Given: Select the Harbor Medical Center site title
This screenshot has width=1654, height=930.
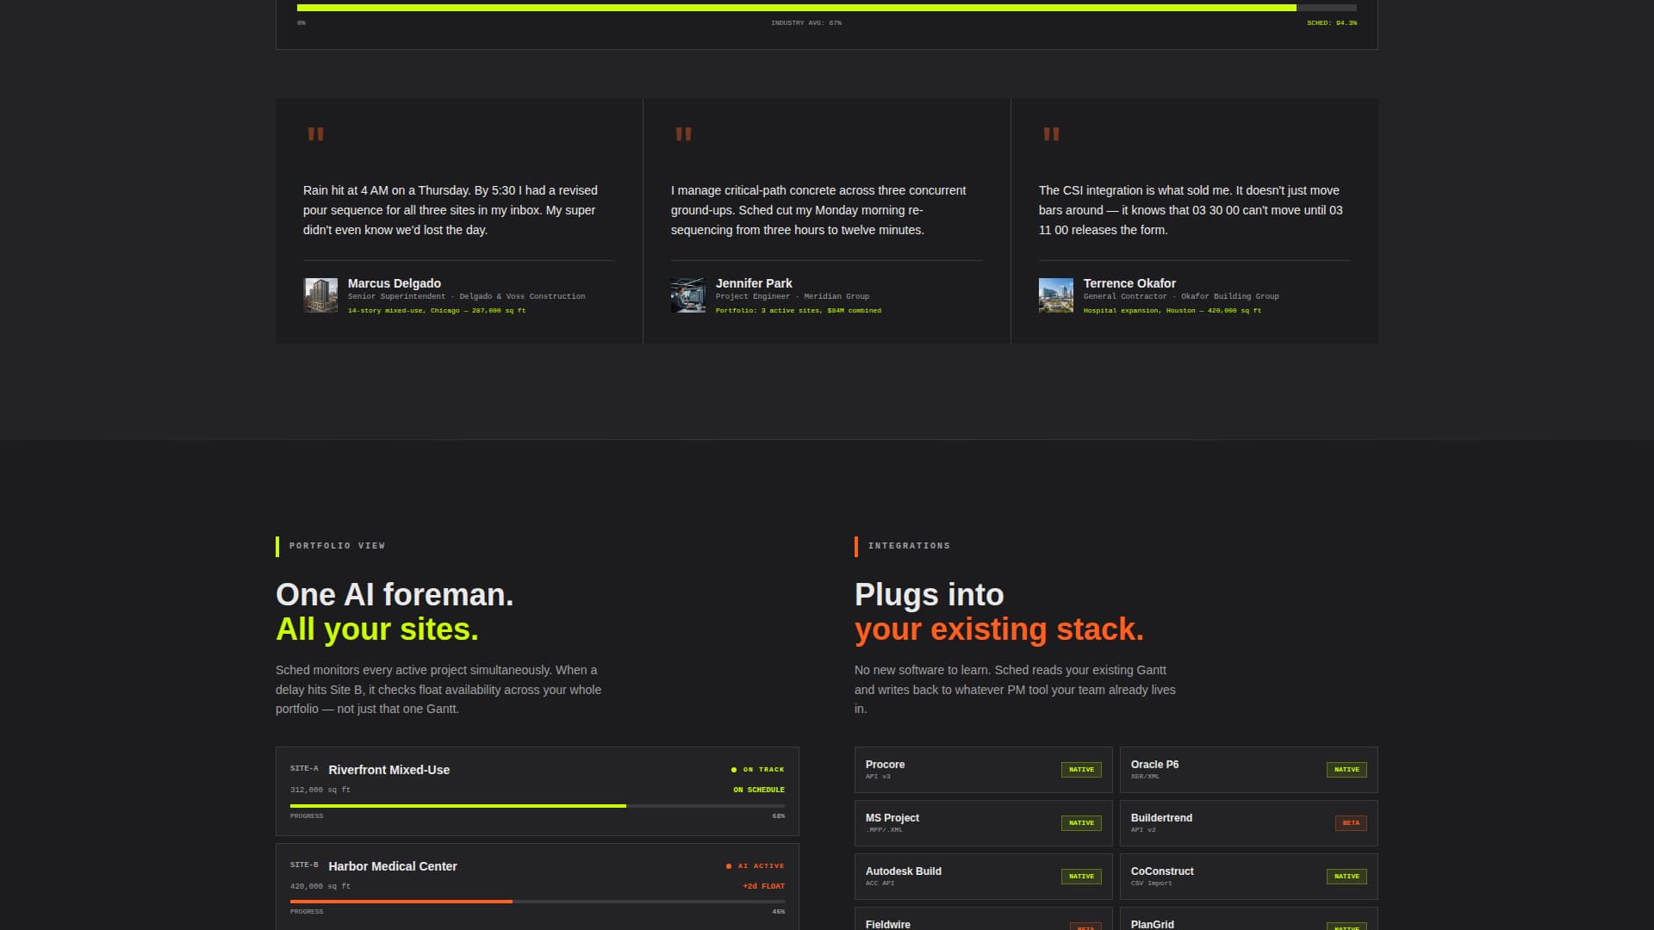Looking at the screenshot, I should tap(393, 866).
